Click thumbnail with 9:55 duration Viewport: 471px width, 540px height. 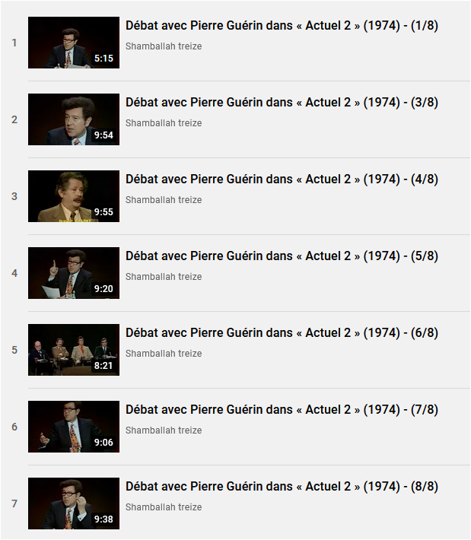(x=74, y=196)
